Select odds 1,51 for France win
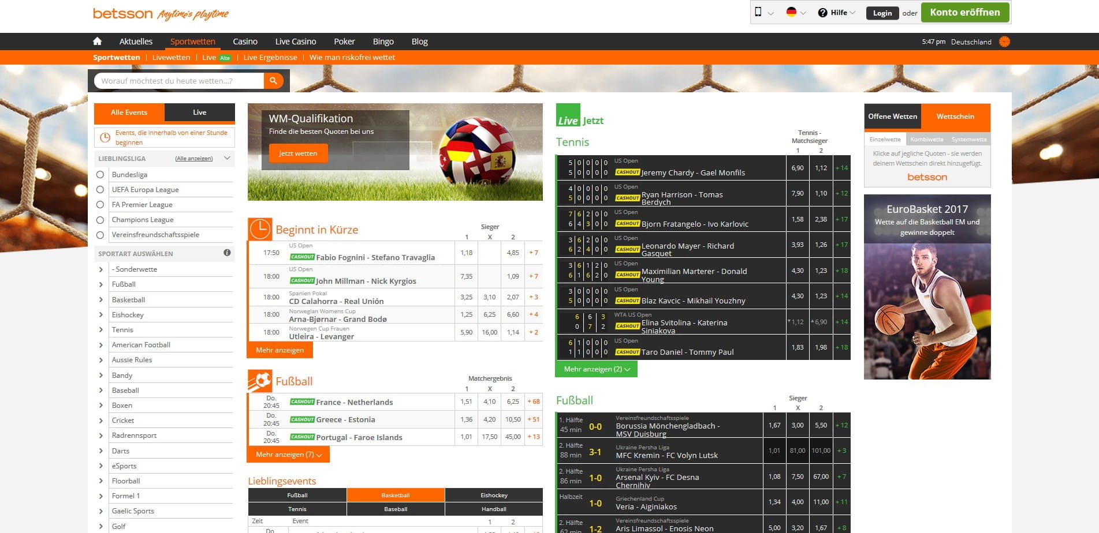 point(467,401)
